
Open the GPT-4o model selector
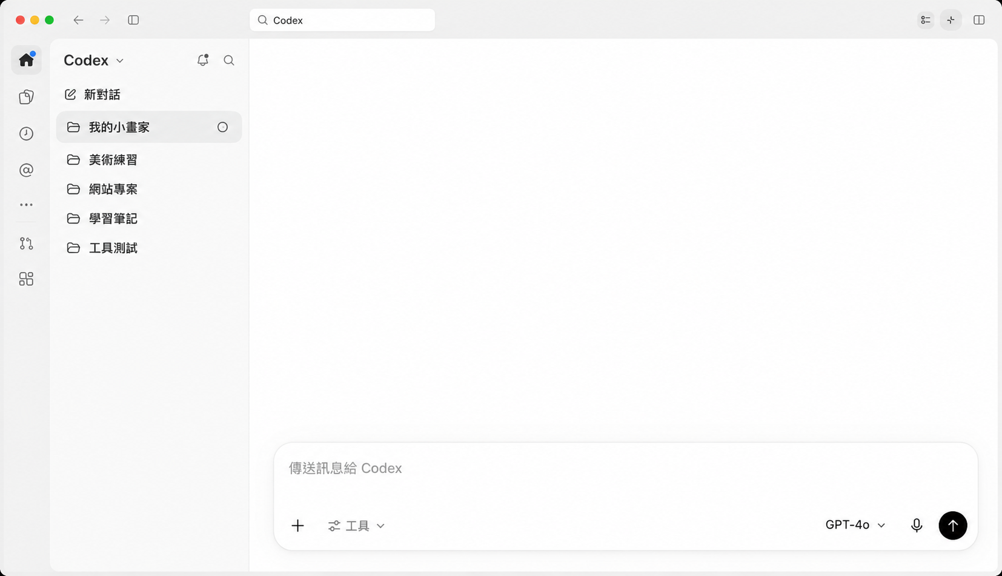[x=855, y=525]
